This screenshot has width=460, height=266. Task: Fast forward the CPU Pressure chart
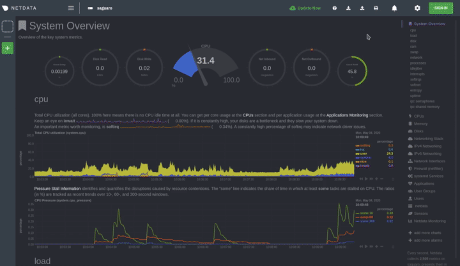(x=371, y=246)
